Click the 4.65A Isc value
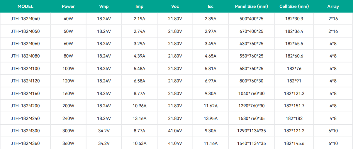The width and height of the screenshot is (353, 149). (x=211, y=56)
